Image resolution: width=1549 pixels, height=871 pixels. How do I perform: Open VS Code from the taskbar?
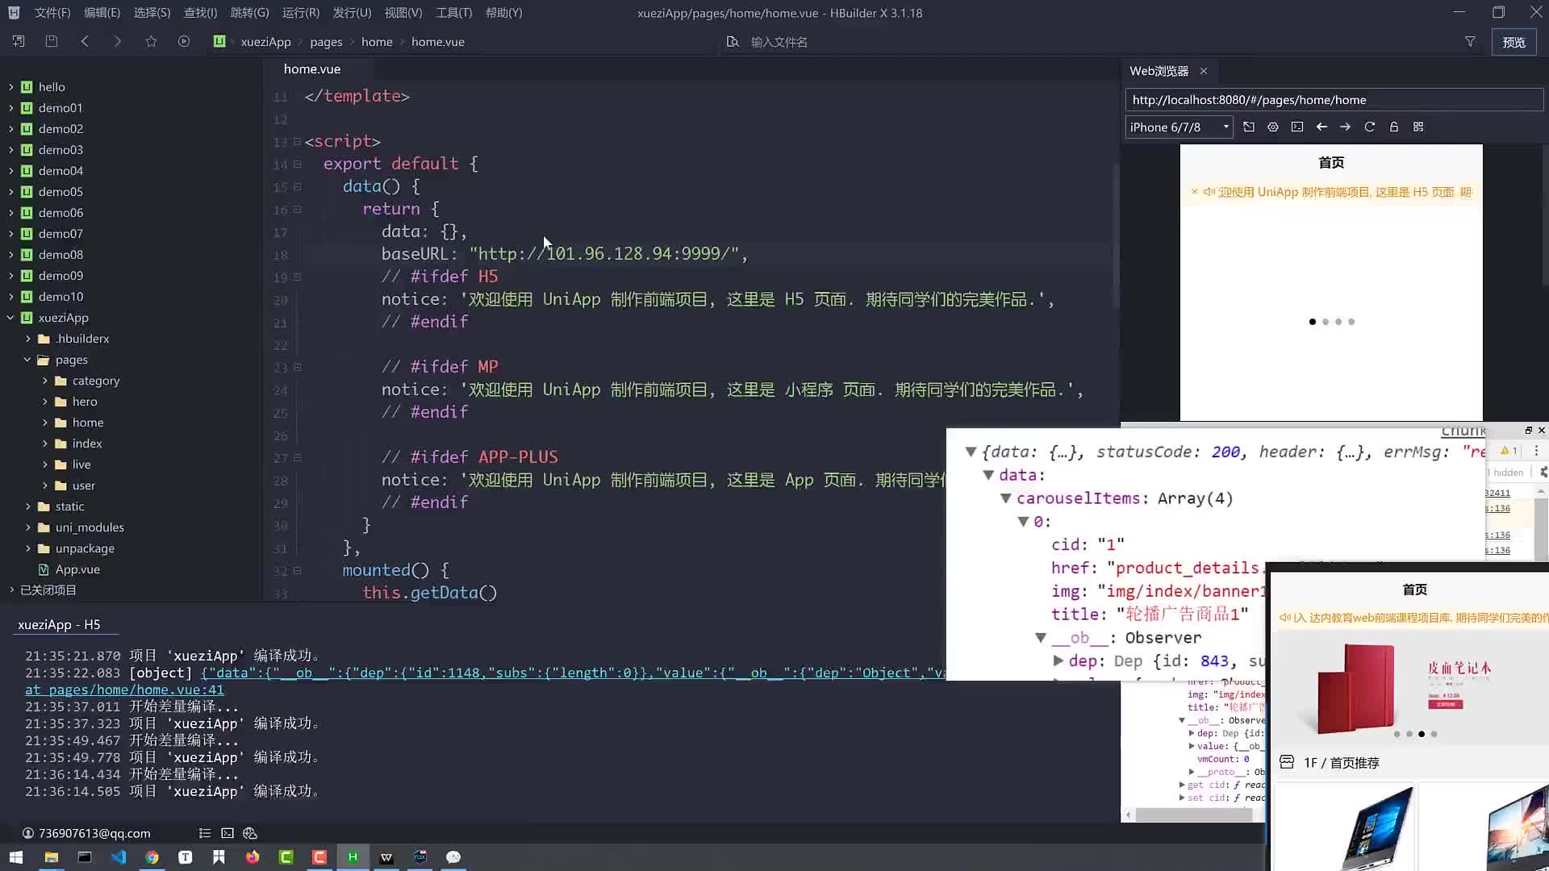point(119,856)
